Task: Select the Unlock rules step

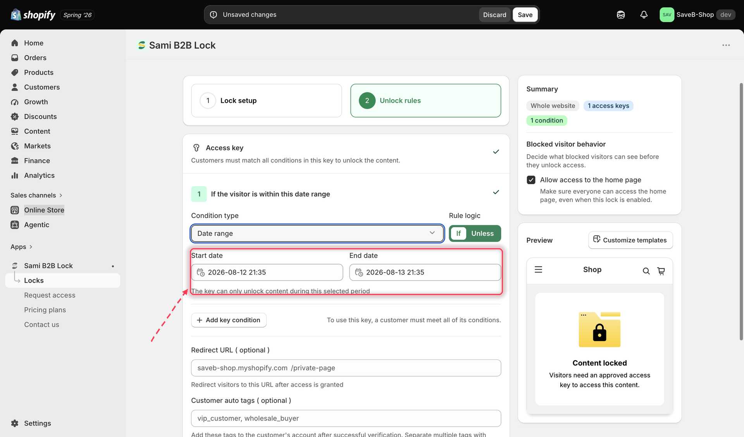Action: coord(425,101)
